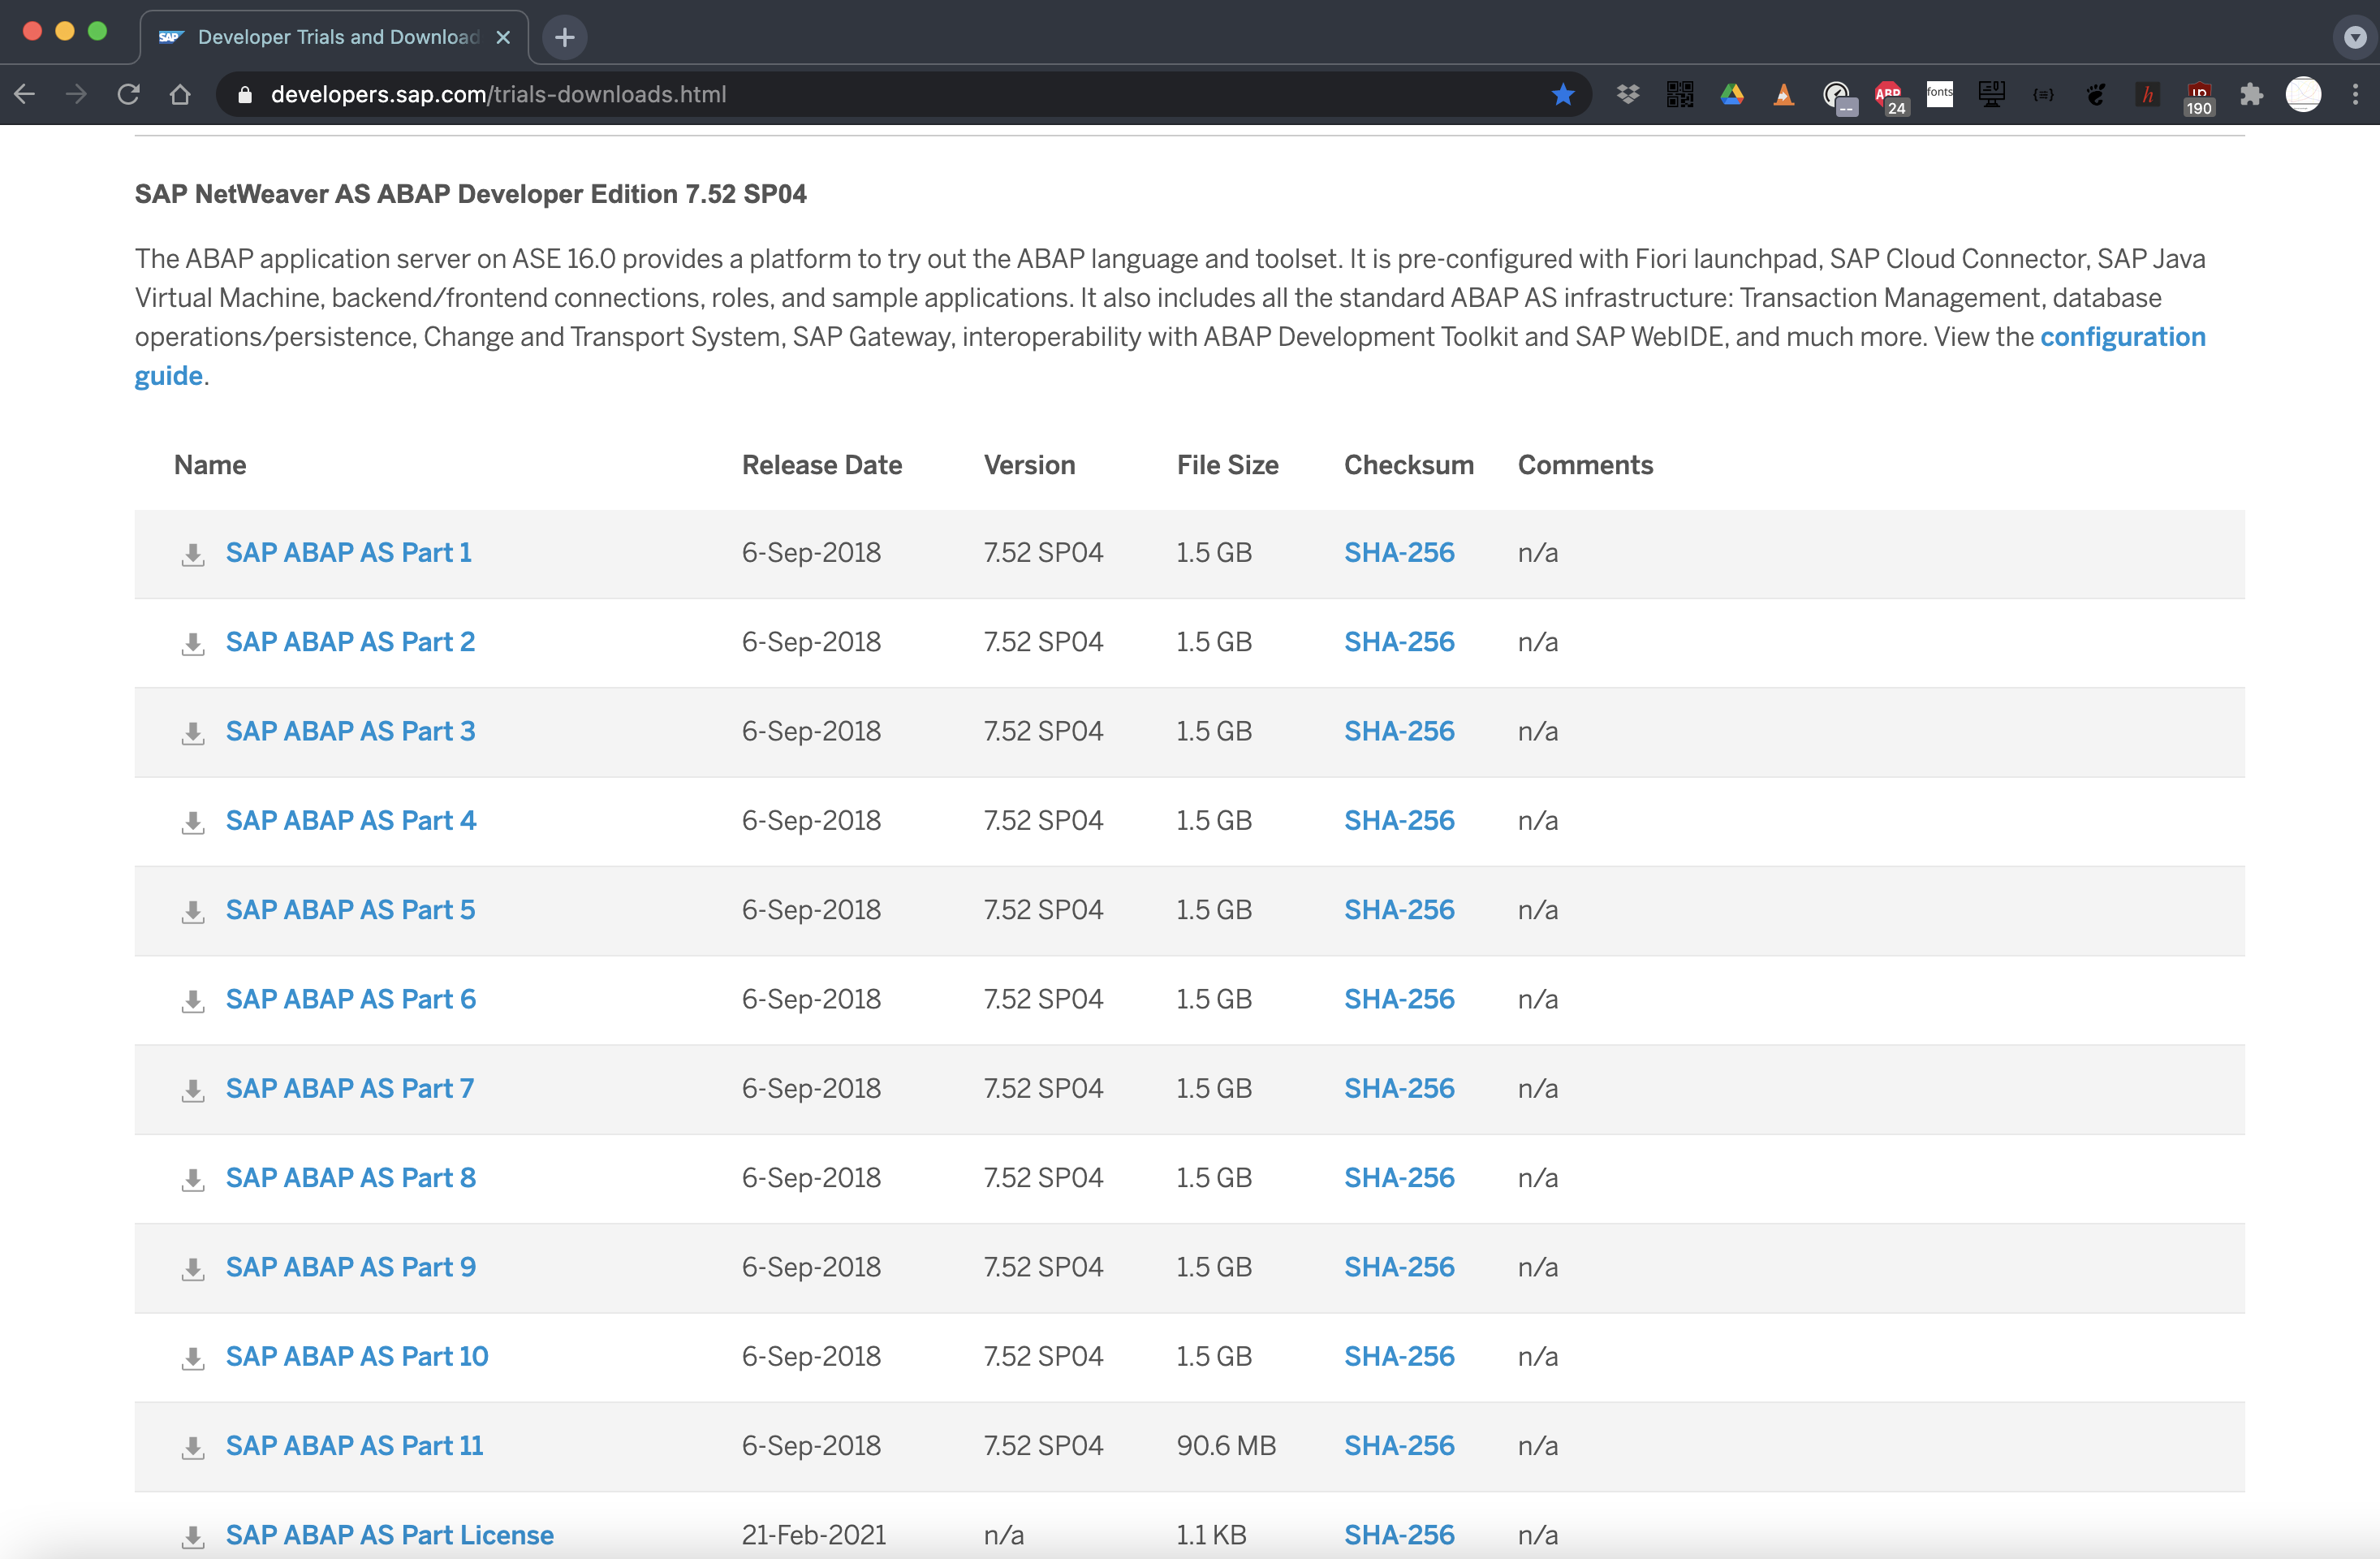Open Chrome profile avatar menu
Viewport: 2380px width, 1559px height.
(x=2303, y=94)
